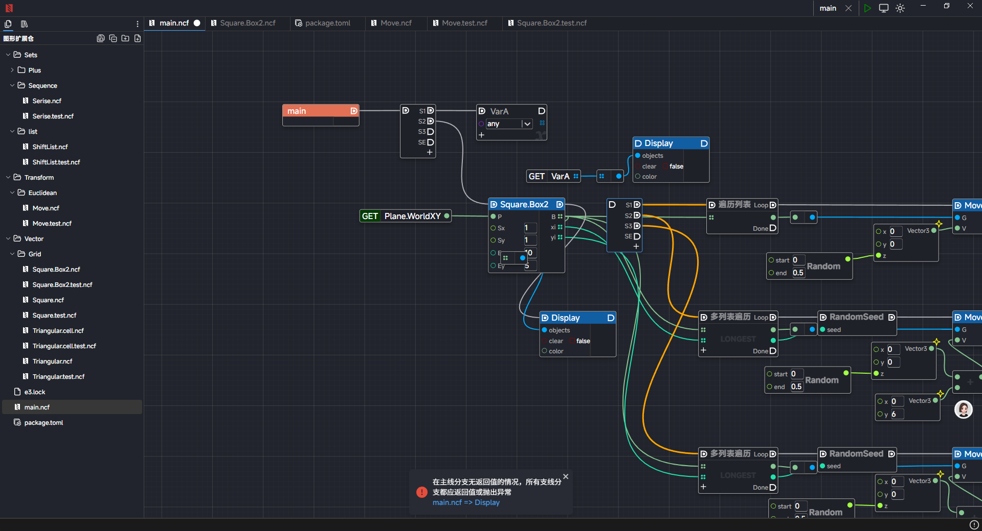
Task: Open the display monitor view icon
Action: tap(883, 8)
